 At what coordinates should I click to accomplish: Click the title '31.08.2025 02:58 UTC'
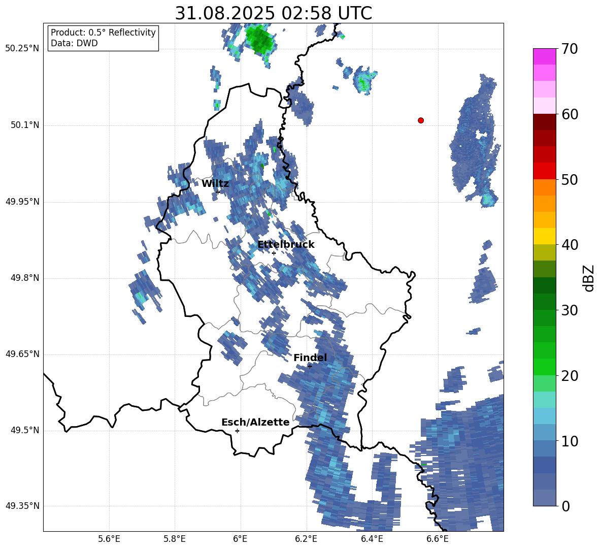click(x=273, y=13)
